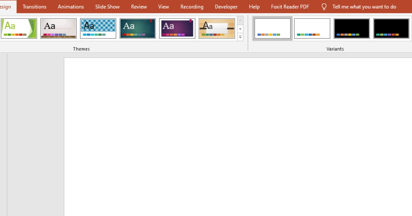Open the Themes gallery More dropdown
The image size is (412, 216).
tap(240, 38)
